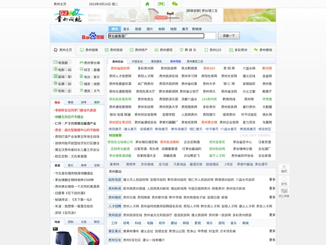326x245 pixels.
Task: Open the 贵阳黄页 link
Action: coord(115,129)
